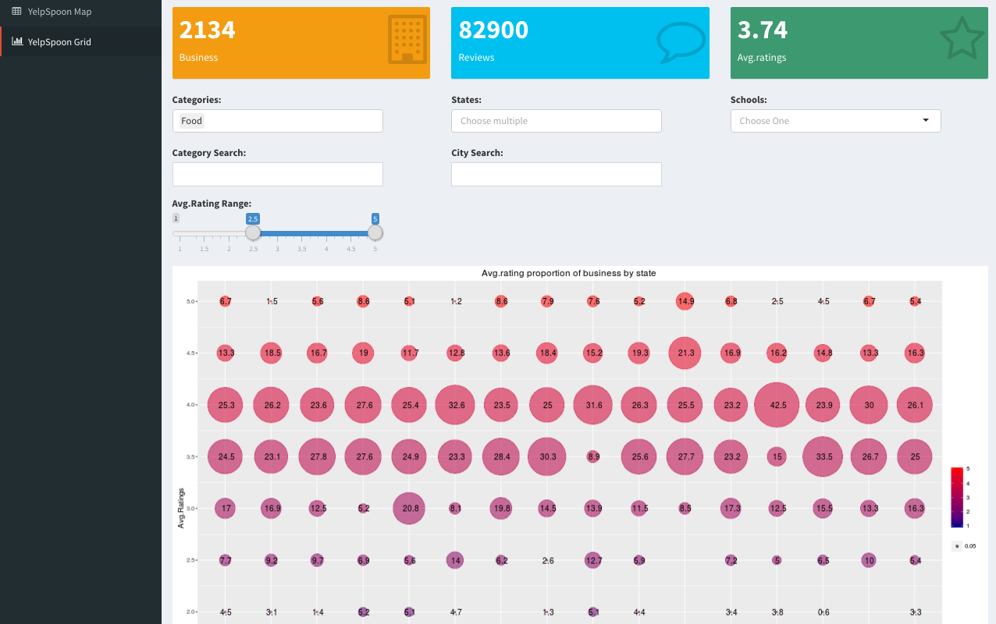Select the Food category tag
The width and height of the screenshot is (996, 624).
point(191,121)
